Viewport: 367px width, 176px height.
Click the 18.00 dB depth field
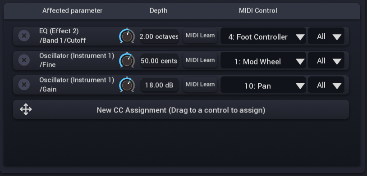pyautogui.click(x=159, y=85)
